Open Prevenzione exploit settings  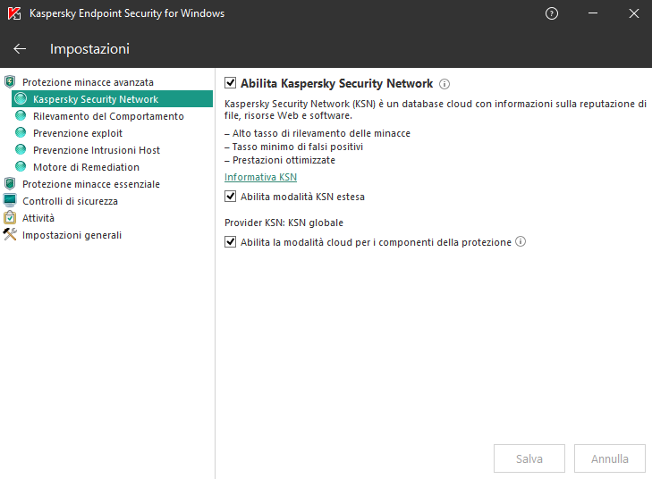click(78, 133)
